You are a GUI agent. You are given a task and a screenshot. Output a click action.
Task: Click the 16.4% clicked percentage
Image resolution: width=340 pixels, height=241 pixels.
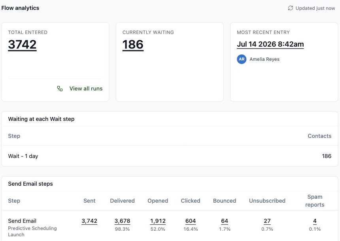click(x=191, y=229)
